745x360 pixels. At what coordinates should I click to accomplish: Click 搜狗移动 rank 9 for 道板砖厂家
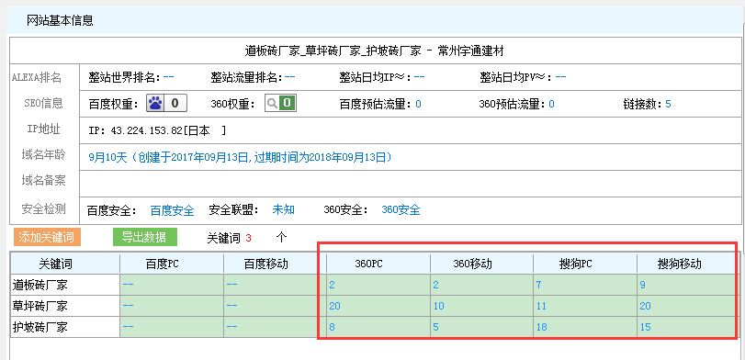point(643,285)
